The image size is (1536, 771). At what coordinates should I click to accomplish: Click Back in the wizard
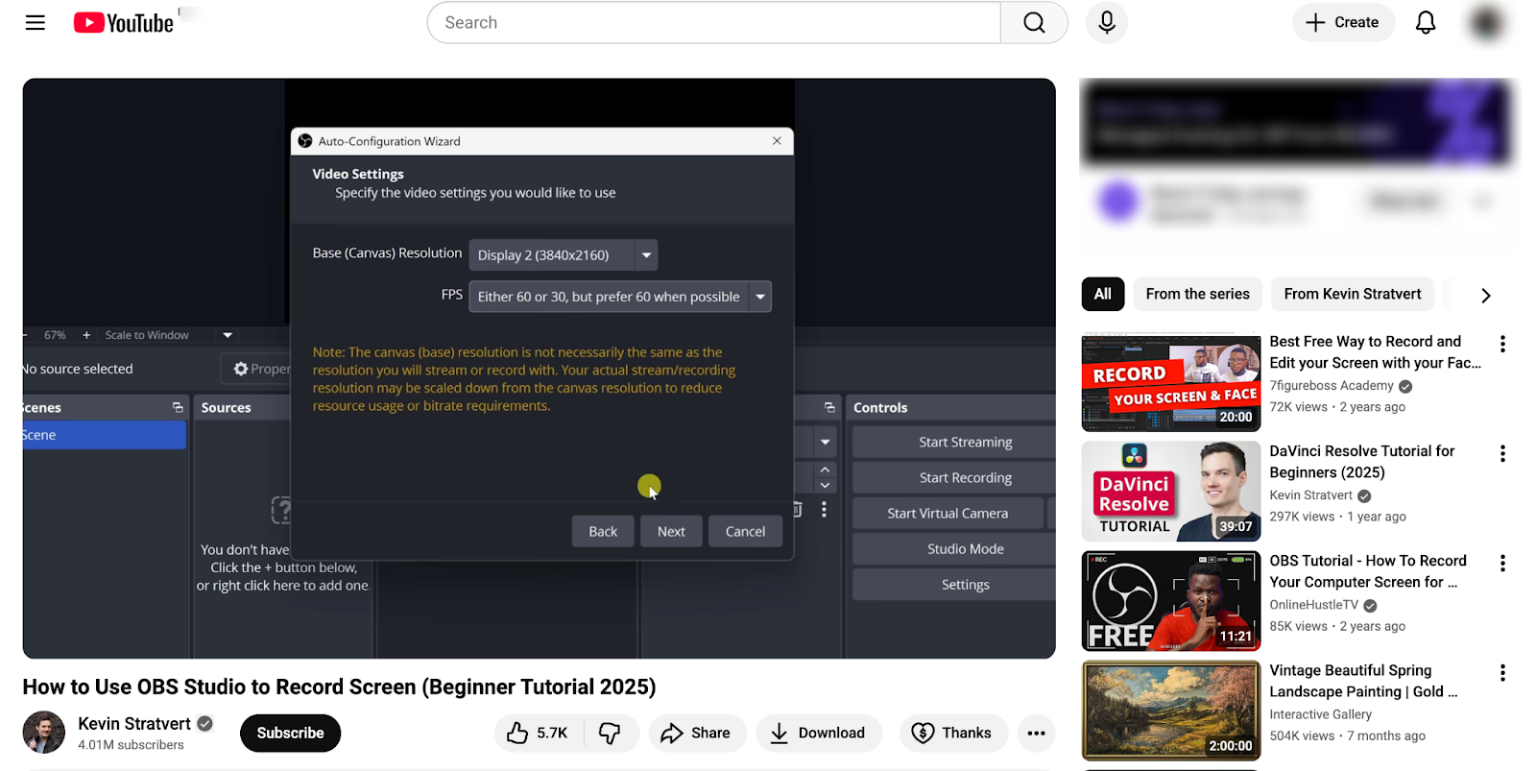(x=603, y=531)
